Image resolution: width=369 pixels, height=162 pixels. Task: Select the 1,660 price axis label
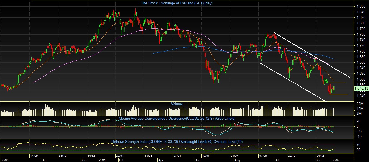click(361, 62)
